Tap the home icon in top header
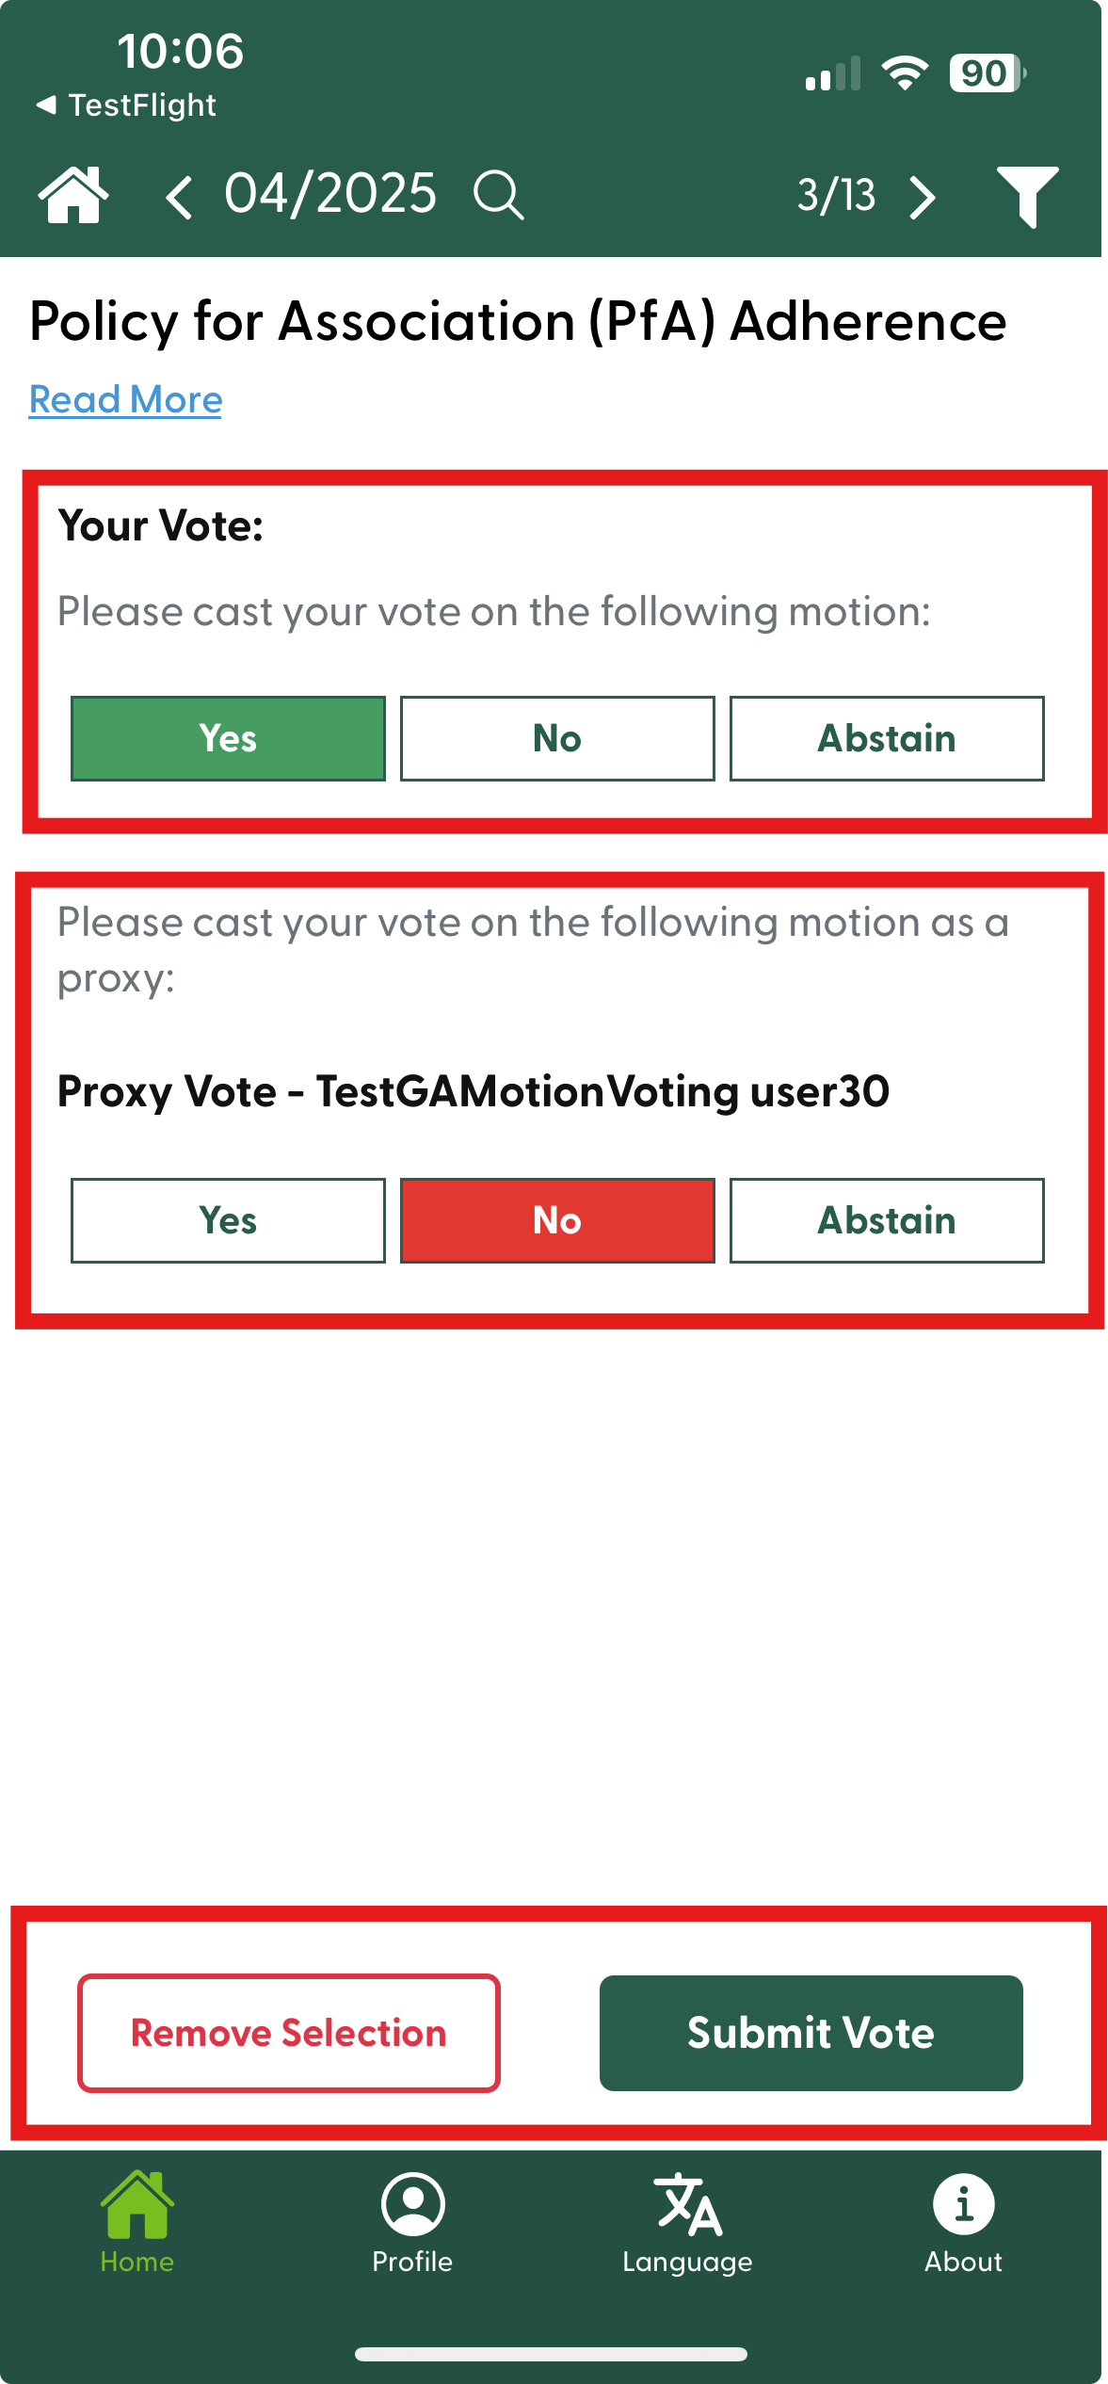This screenshot has width=1108, height=2384. tap(72, 195)
